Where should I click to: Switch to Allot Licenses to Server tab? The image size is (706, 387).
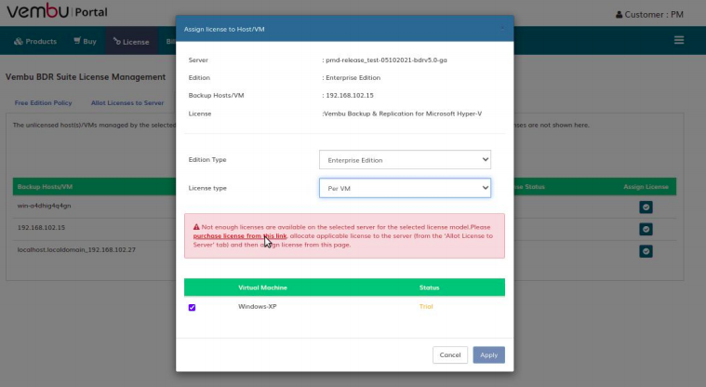(127, 102)
